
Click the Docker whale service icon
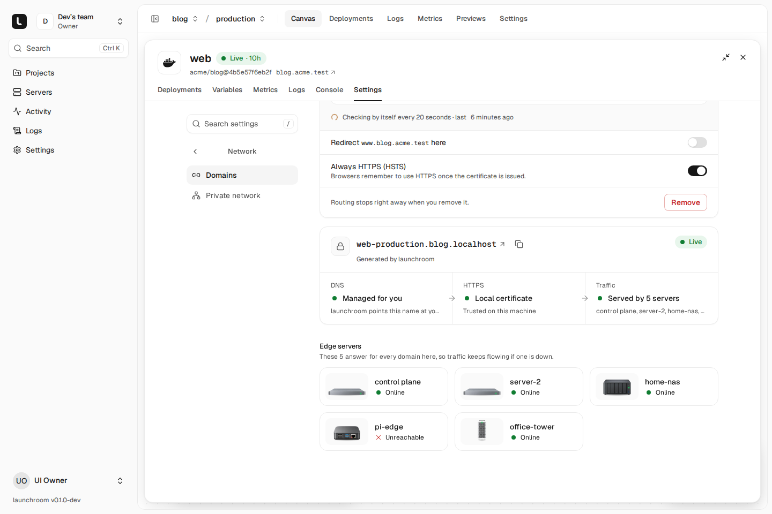coord(169,63)
